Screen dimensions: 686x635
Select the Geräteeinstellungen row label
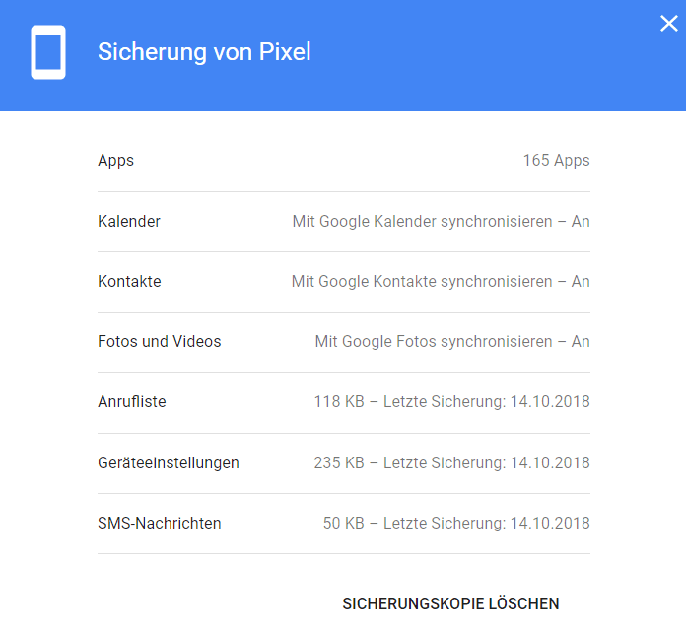coord(169,462)
